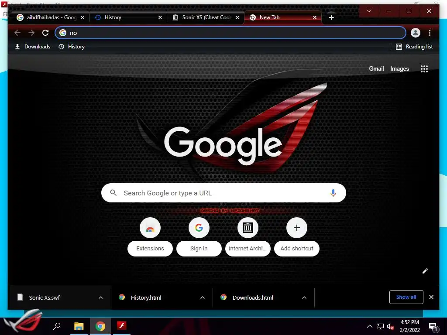
Task: Close the History tab
Action: [160, 17]
